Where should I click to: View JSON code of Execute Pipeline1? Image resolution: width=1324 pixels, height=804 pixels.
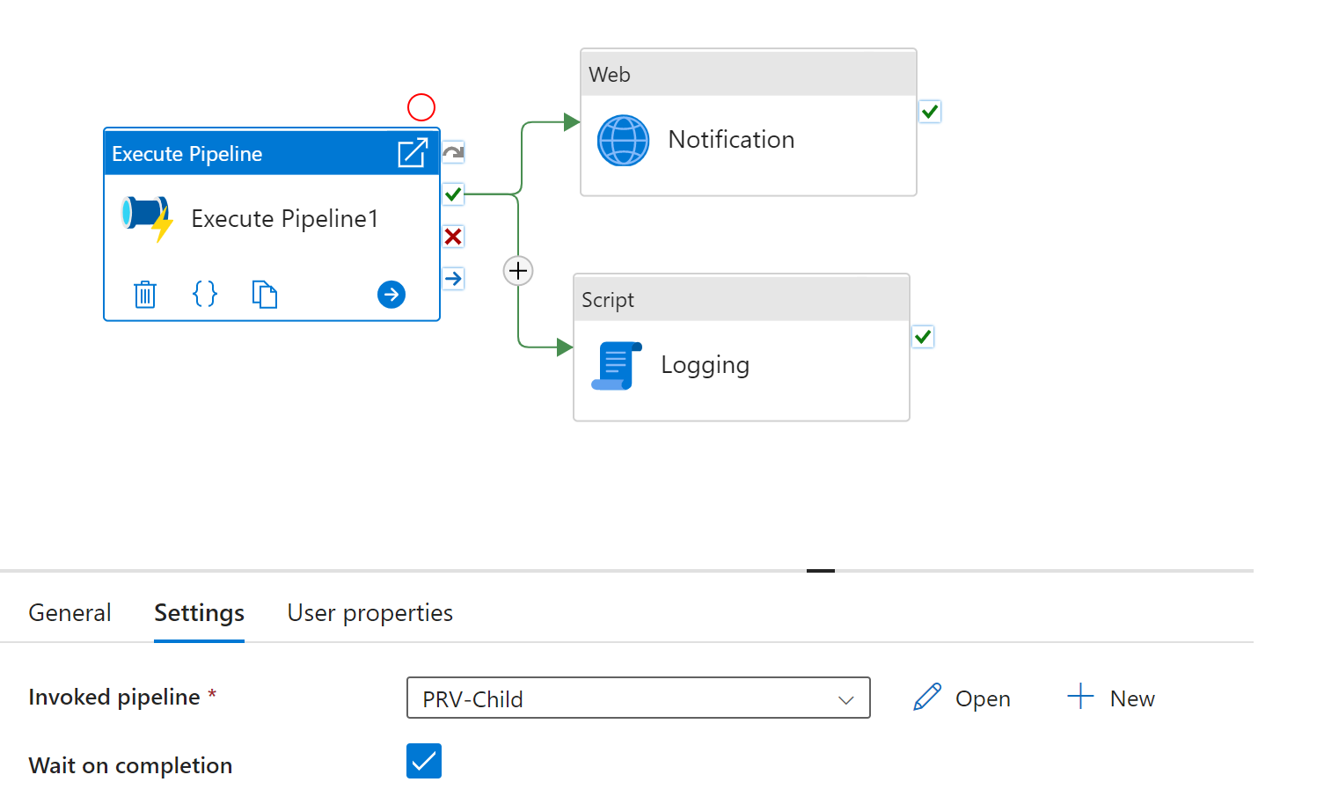(205, 294)
